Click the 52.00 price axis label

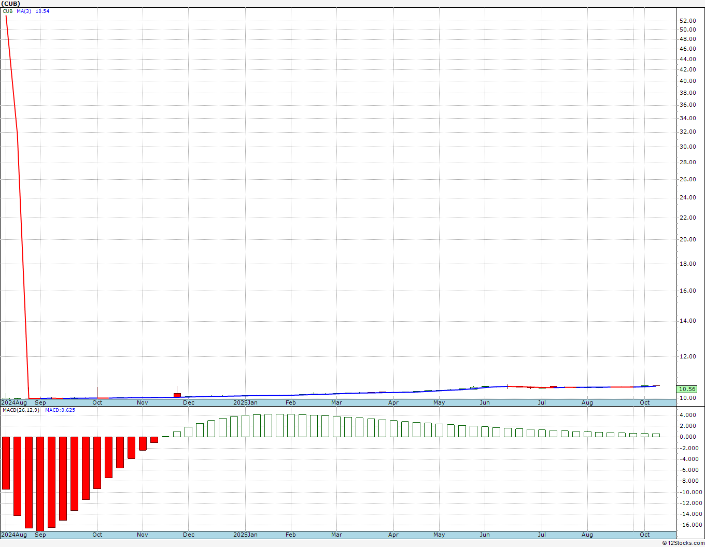pos(687,21)
